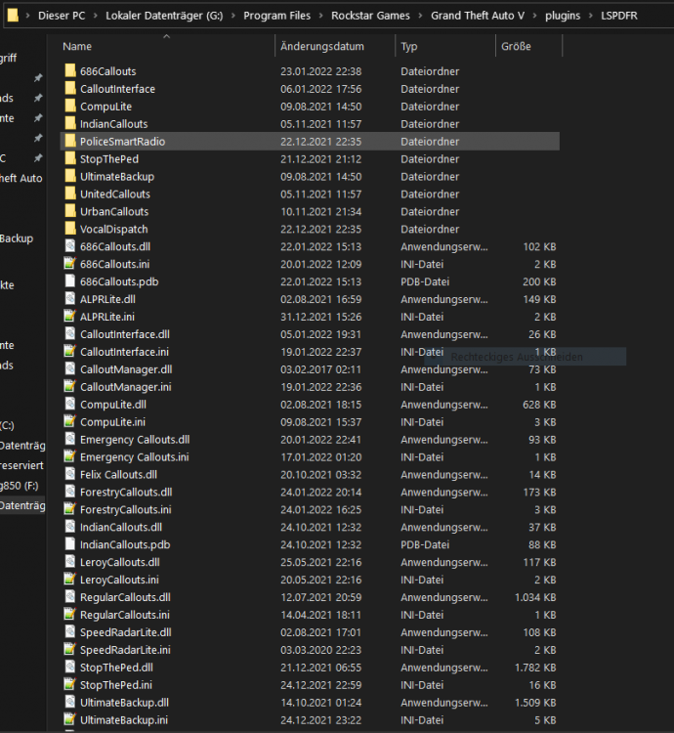Expand the chevron after Dieser PC

click(96, 16)
